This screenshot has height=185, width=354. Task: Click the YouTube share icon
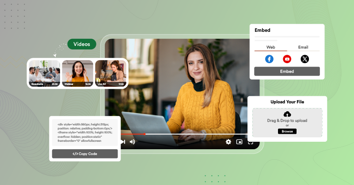coord(287,59)
